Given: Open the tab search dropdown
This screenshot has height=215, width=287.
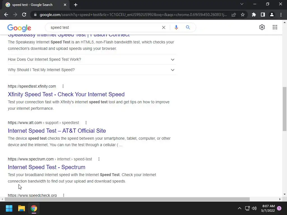Looking at the screenshot, I should 242,4.
